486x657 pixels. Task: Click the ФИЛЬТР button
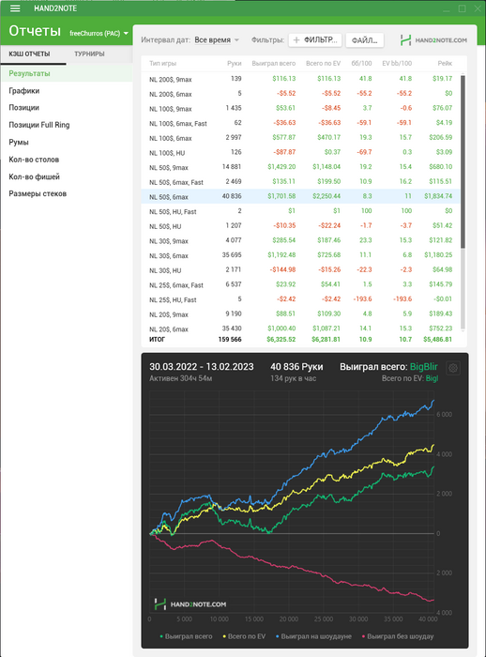pyautogui.click(x=315, y=40)
